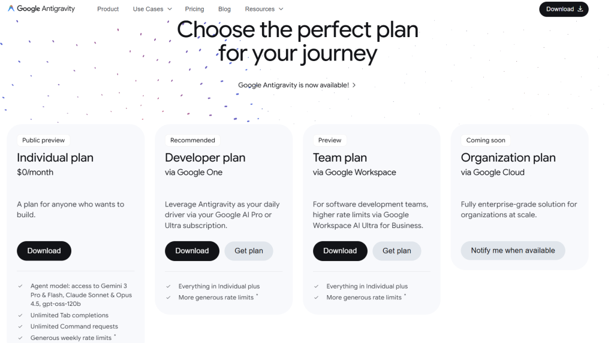Open the Product menu item
The width and height of the screenshot is (614, 343).
(108, 9)
